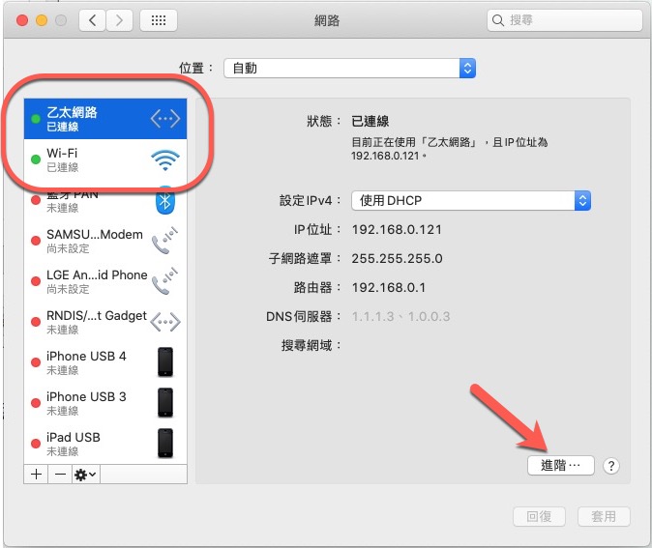The image size is (652, 548).
Task: Click the magnifier icon in search box
Action: (497, 20)
